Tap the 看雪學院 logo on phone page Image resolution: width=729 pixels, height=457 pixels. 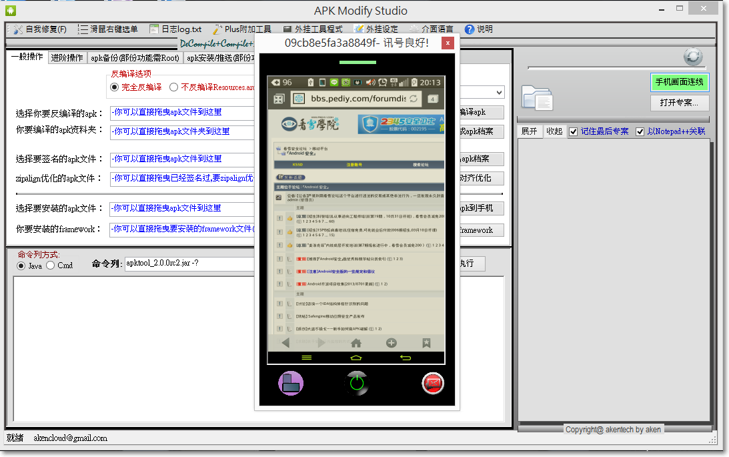coord(309,124)
